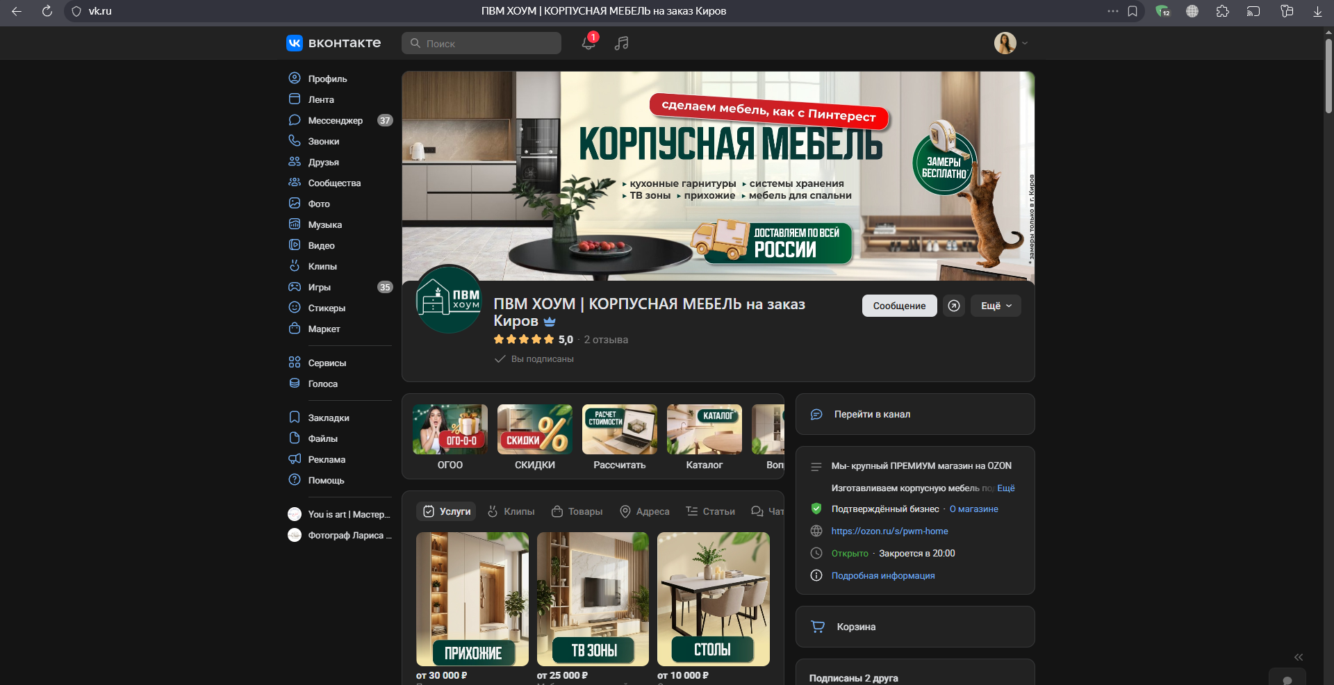Go back in browser history
Image resolution: width=1334 pixels, height=685 pixels.
click(17, 11)
